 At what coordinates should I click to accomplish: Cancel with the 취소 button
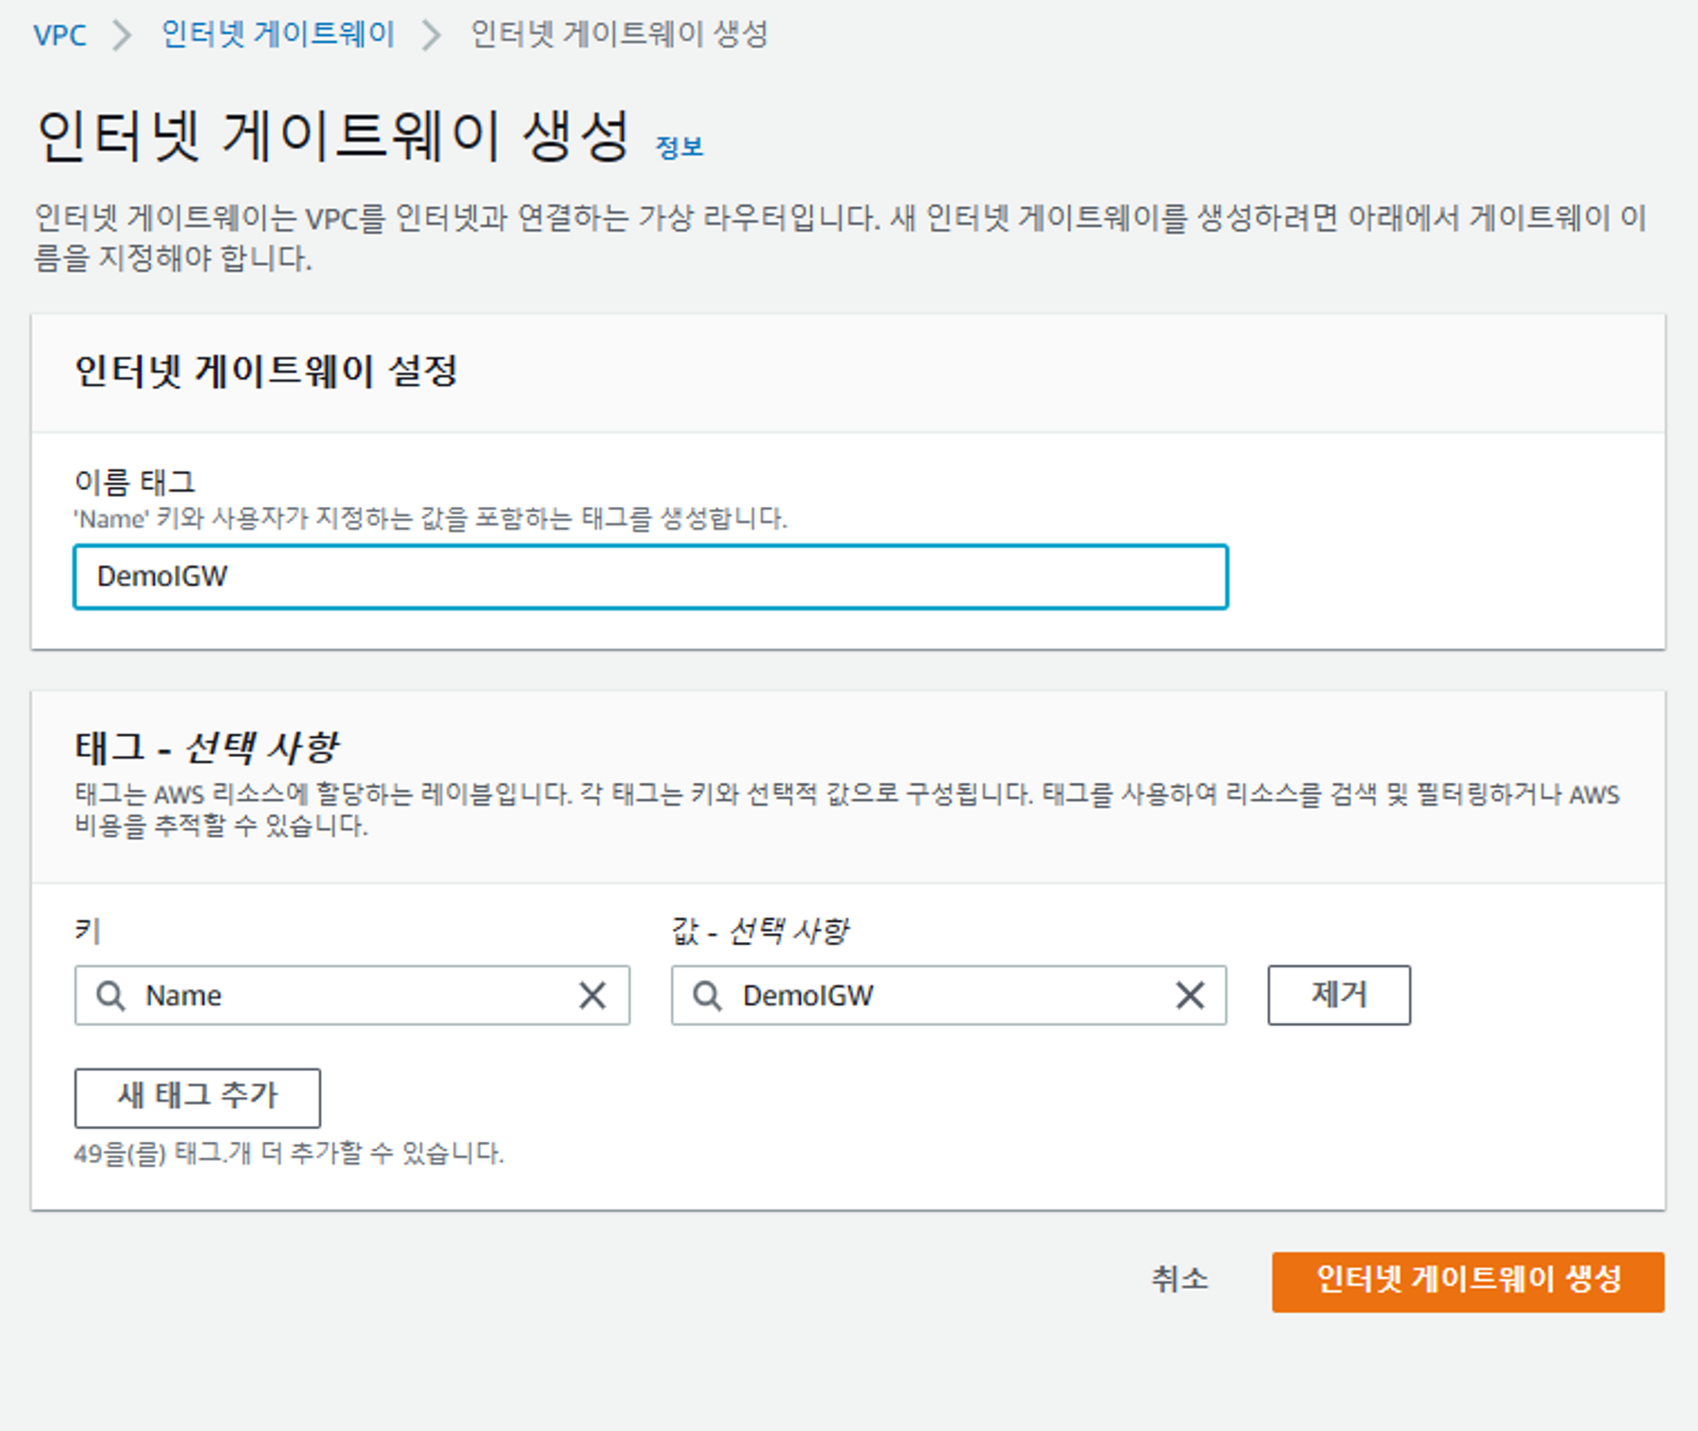(1179, 1280)
